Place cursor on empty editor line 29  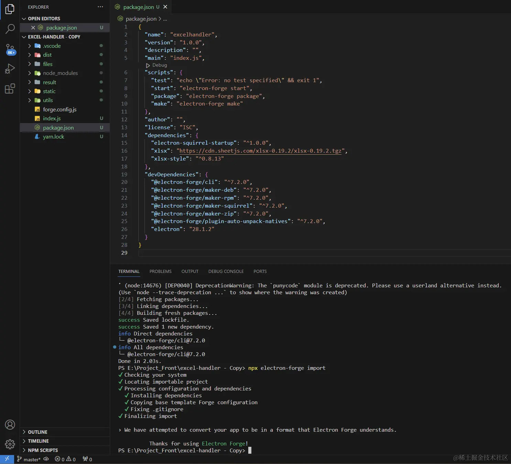(324, 253)
